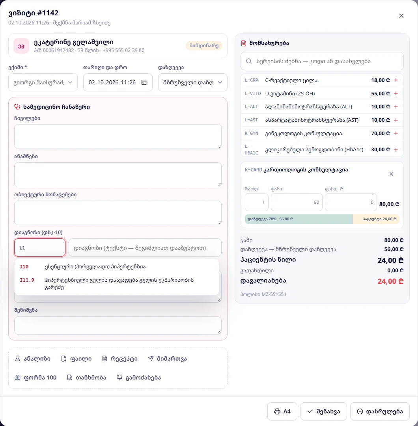Click the პოლისი MZ-551554 policy text

263,294
